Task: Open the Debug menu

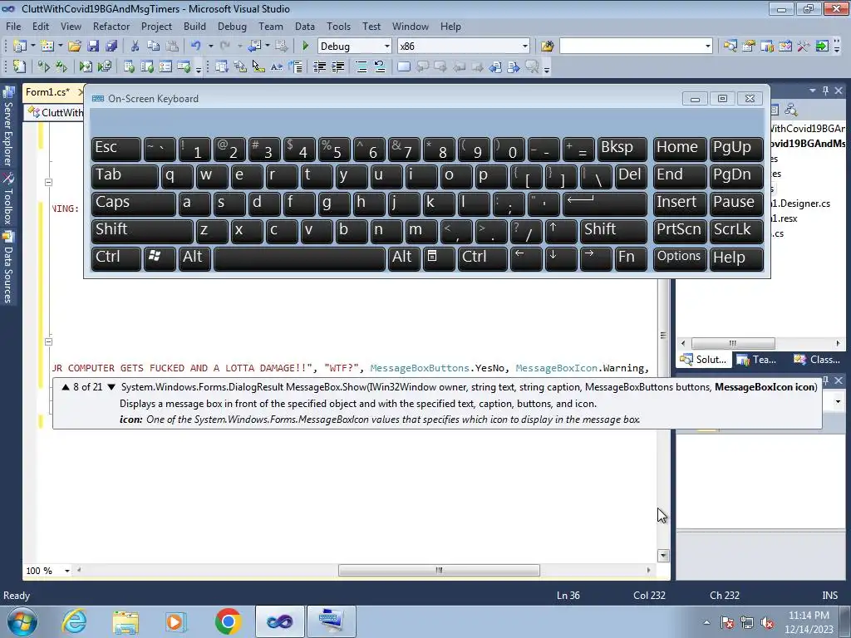Action: [x=232, y=26]
